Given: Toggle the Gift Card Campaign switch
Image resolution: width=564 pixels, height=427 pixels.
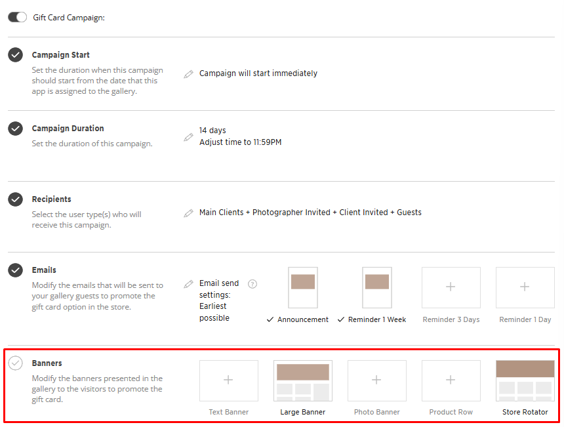Looking at the screenshot, I should click(x=17, y=18).
